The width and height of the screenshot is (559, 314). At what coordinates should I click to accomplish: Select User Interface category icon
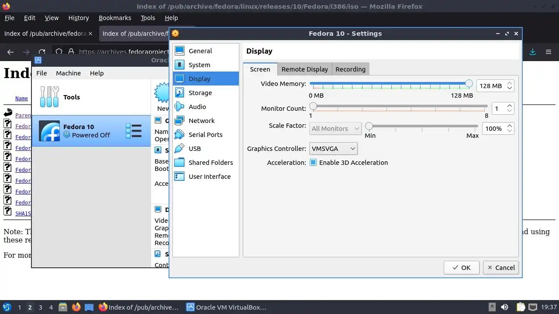(x=179, y=176)
